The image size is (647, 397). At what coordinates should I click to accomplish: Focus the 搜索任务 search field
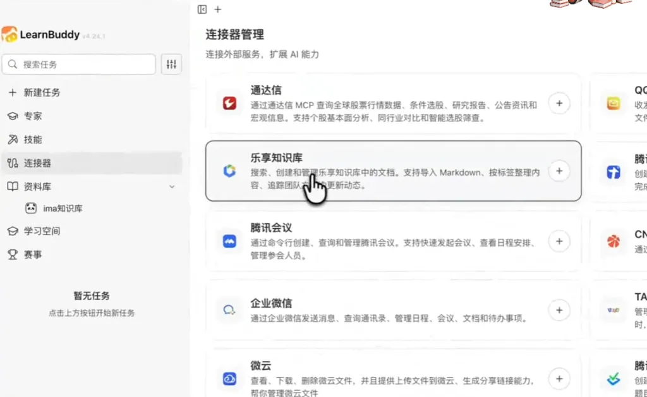(x=79, y=64)
